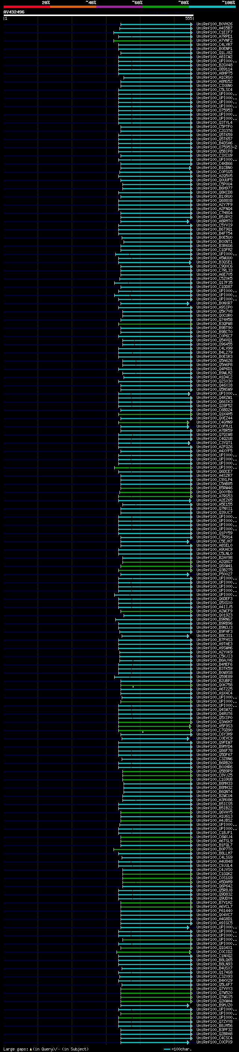Viewport: 239px width, 1052px height.
Task: Select hit label UniRef100_O89114
Action: pos(214,69)
